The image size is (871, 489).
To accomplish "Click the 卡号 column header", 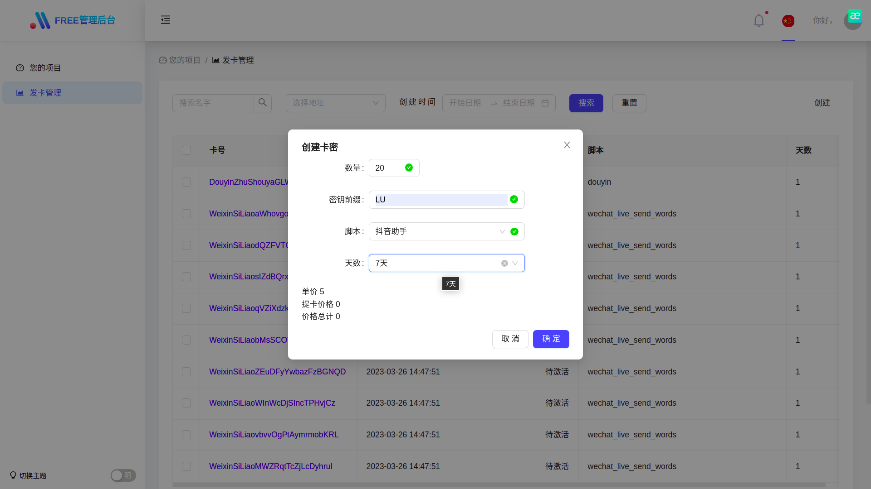I will 217,150.
